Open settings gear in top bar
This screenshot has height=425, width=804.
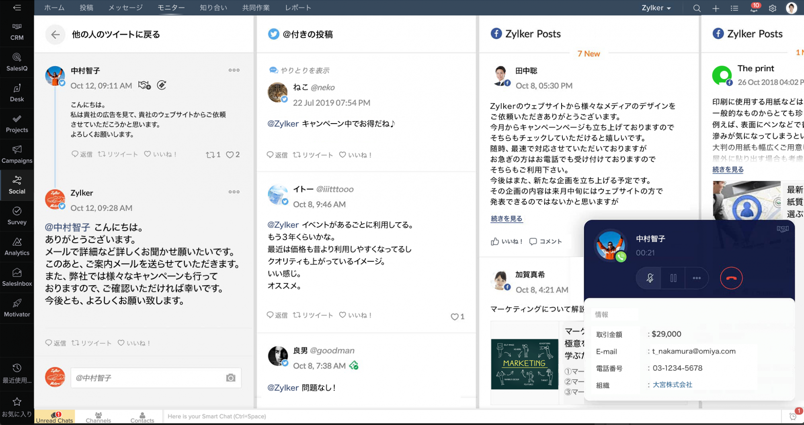tap(773, 8)
